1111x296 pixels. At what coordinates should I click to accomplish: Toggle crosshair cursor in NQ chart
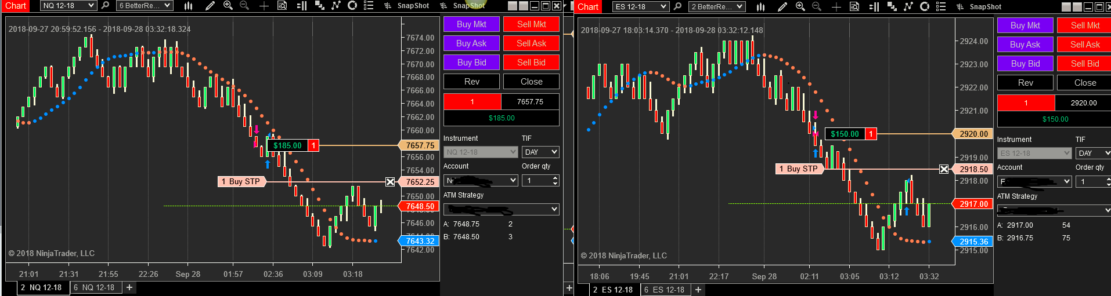pyautogui.click(x=264, y=6)
